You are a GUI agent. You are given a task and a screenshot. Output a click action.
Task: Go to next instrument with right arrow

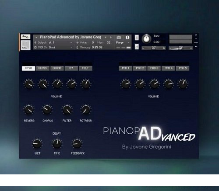(x=111, y=38)
